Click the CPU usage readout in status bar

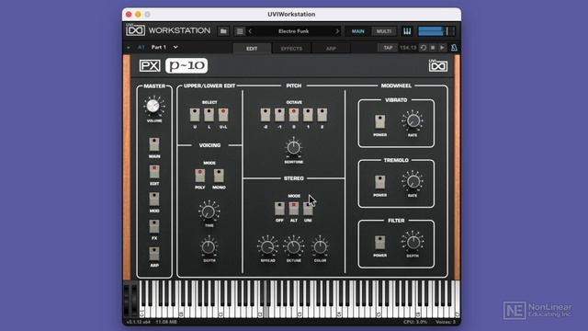[x=415, y=322]
